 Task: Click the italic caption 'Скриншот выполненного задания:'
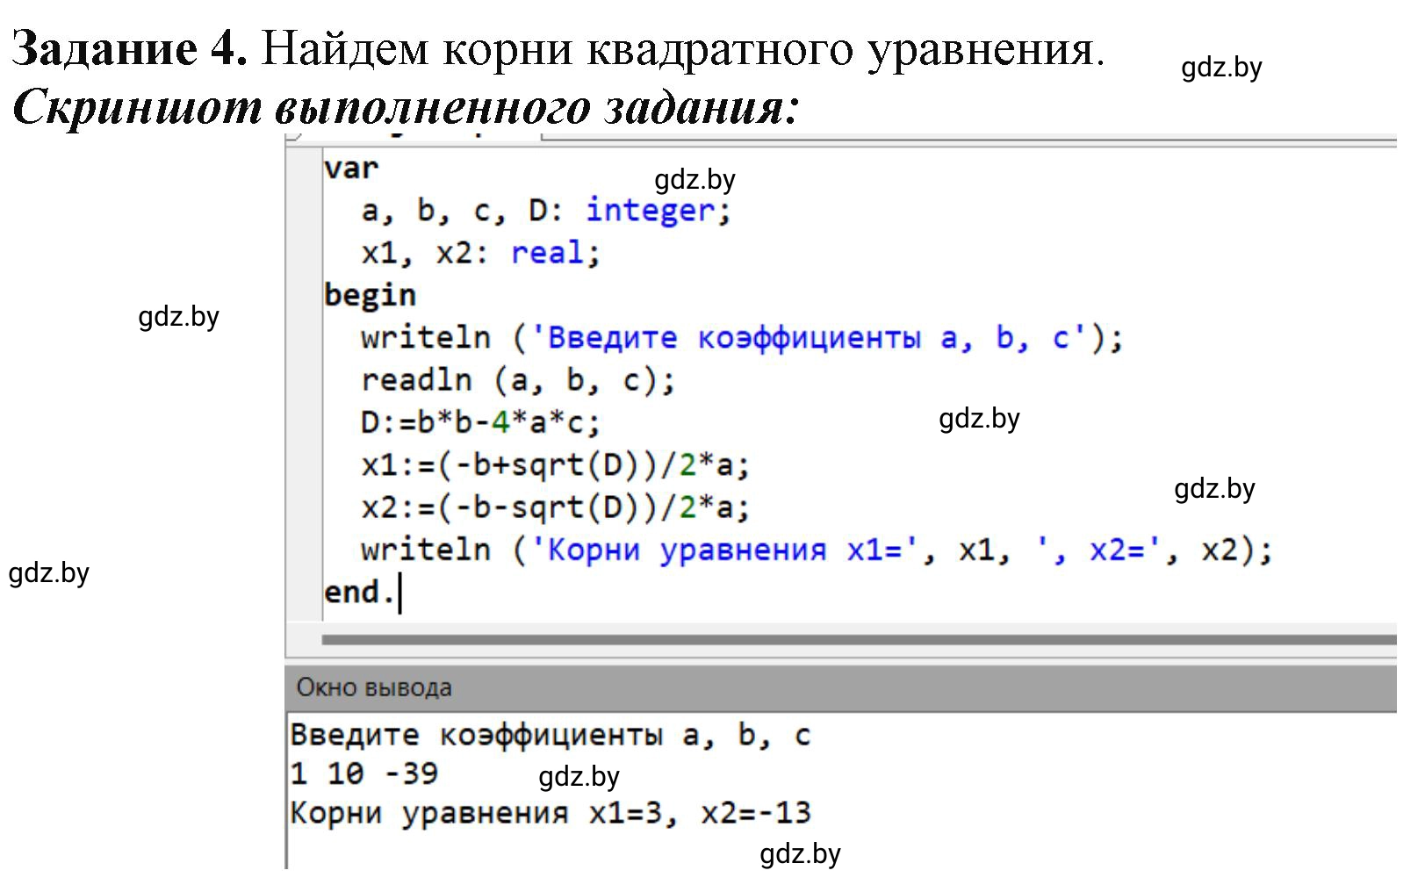point(406,108)
